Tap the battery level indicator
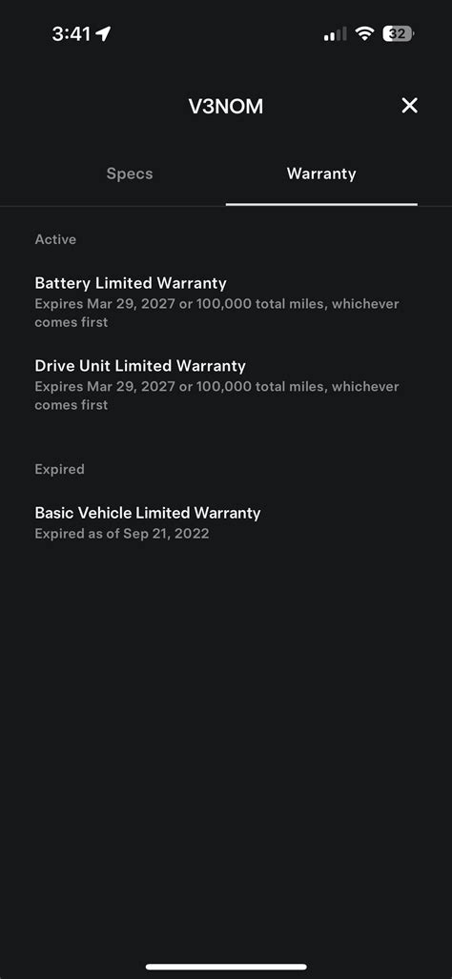The width and height of the screenshot is (452, 979). (399, 33)
